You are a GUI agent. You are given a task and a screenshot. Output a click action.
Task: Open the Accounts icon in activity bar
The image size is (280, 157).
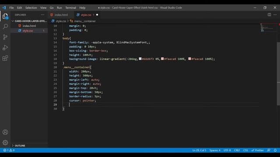(5, 132)
